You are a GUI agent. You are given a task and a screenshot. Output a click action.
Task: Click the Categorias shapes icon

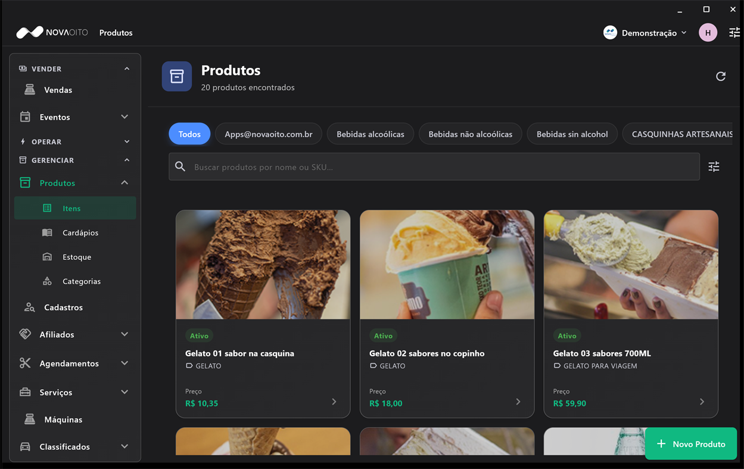coord(47,281)
